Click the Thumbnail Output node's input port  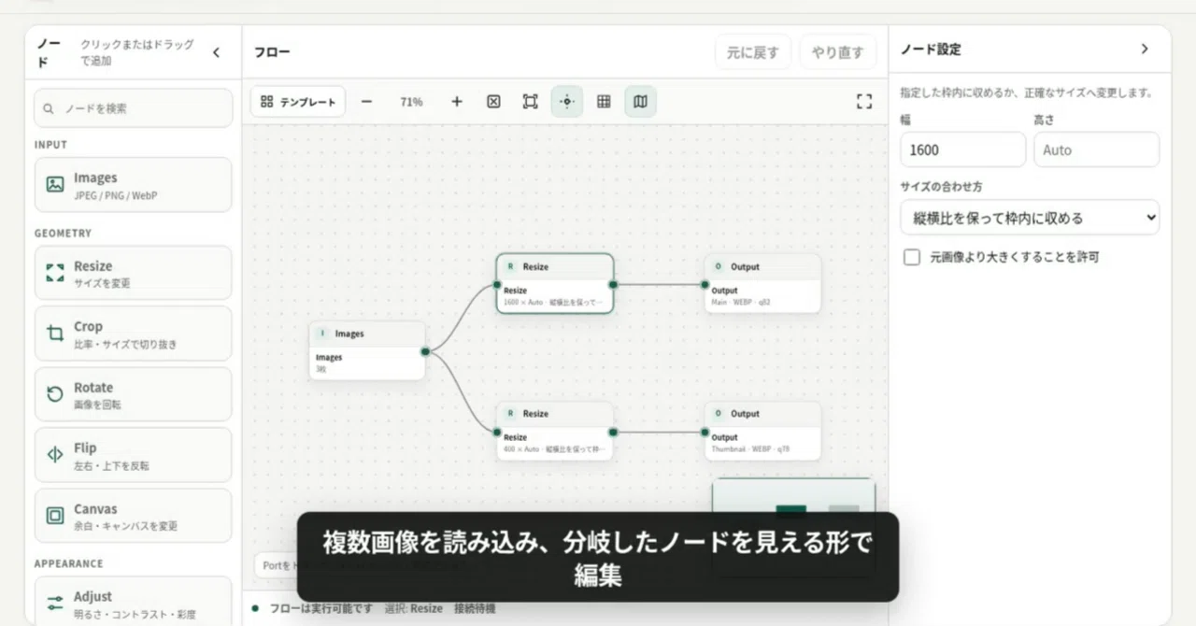pyautogui.click(x=705, y=432)
